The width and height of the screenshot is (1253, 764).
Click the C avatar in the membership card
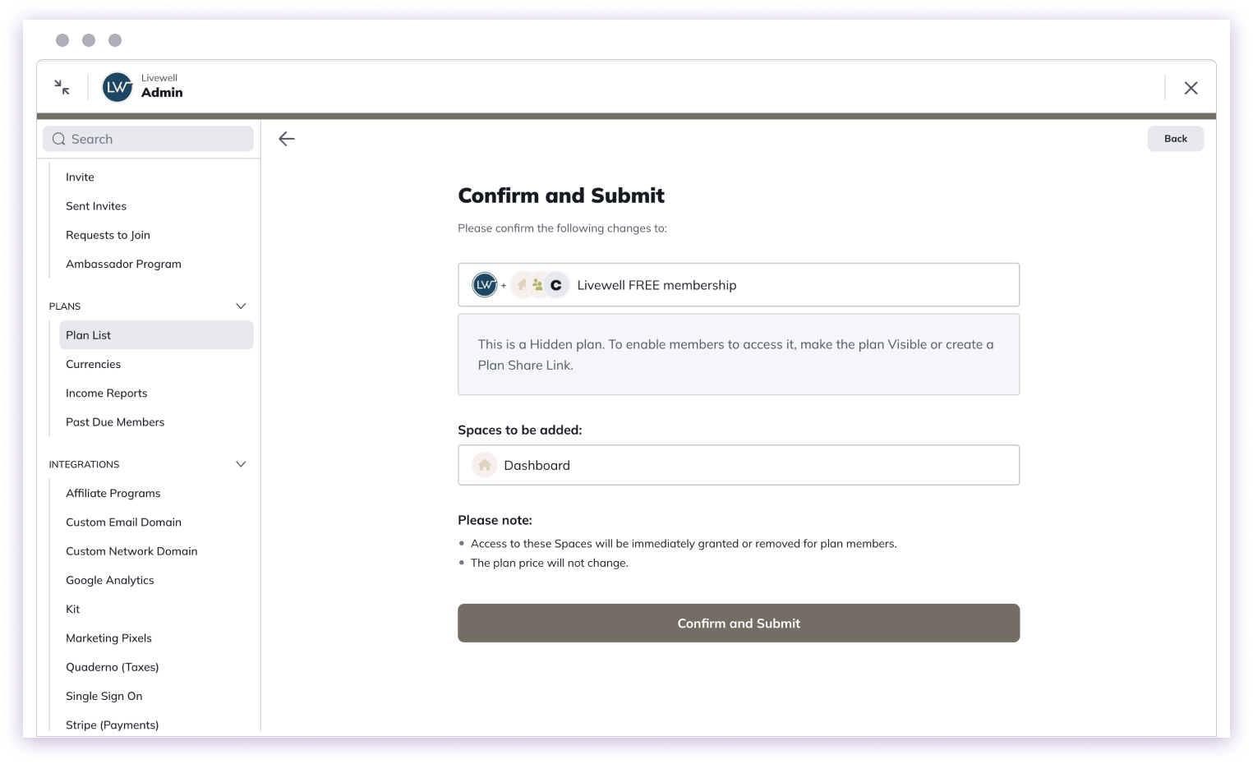[556, 284]
